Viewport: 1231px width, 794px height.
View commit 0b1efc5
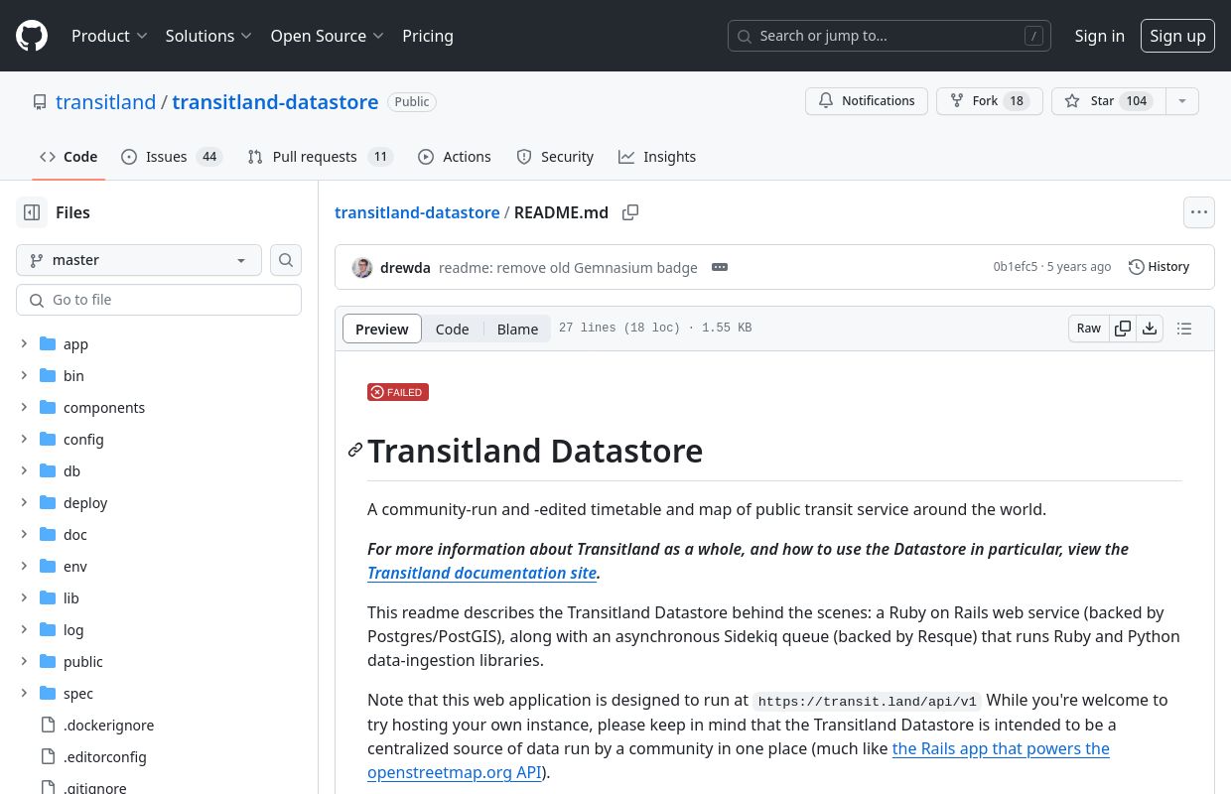click(1015, 267)
